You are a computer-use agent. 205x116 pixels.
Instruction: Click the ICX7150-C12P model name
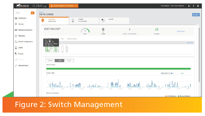(52, 29)
